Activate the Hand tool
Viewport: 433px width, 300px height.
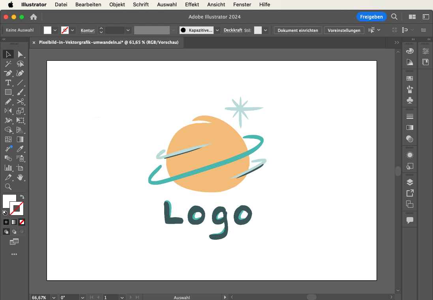21,177
